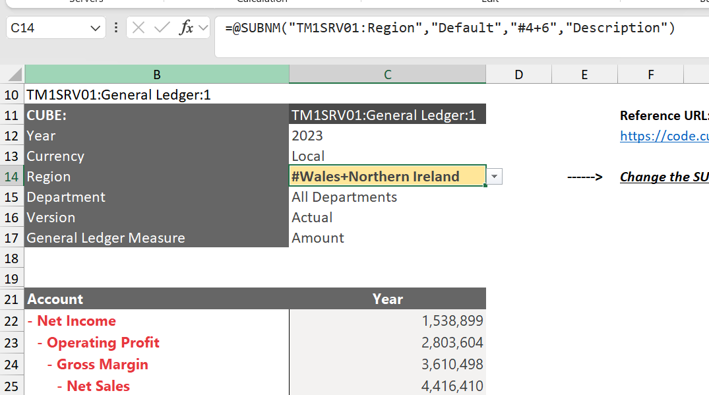Select the Net Sales value 4,416,410

[x=388, y=386]
